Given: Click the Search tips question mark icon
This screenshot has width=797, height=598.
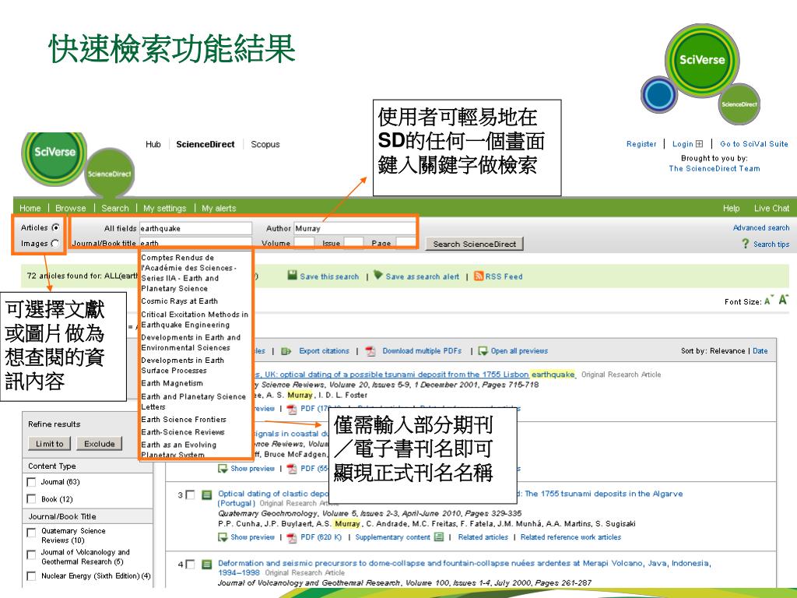Looking at the screenshot, I should click(x=745, y=244).
